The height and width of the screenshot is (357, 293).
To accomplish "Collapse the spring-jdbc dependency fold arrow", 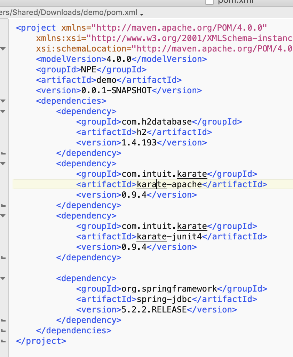I will pos(3,278).
